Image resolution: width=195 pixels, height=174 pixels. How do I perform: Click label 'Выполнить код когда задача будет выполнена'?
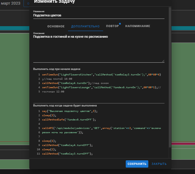(65, 106)
